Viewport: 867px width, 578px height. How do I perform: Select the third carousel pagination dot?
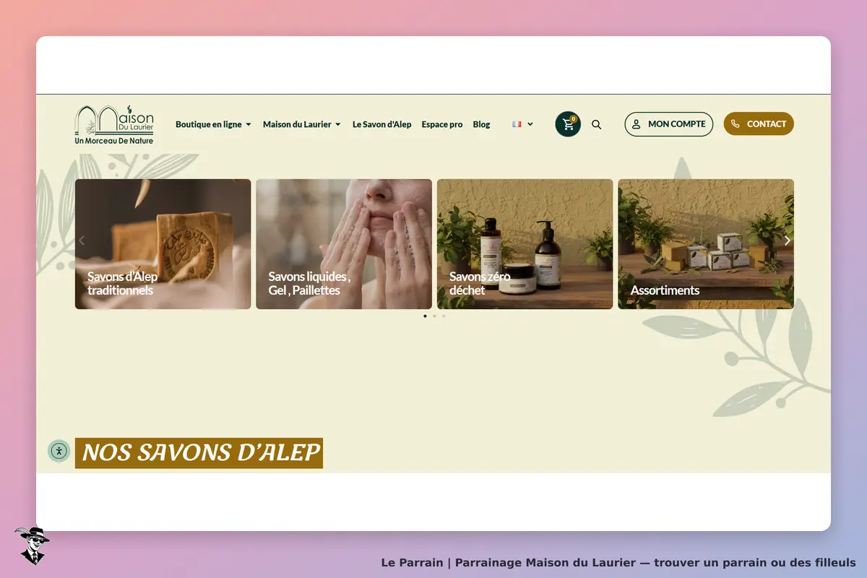point(444,316)
